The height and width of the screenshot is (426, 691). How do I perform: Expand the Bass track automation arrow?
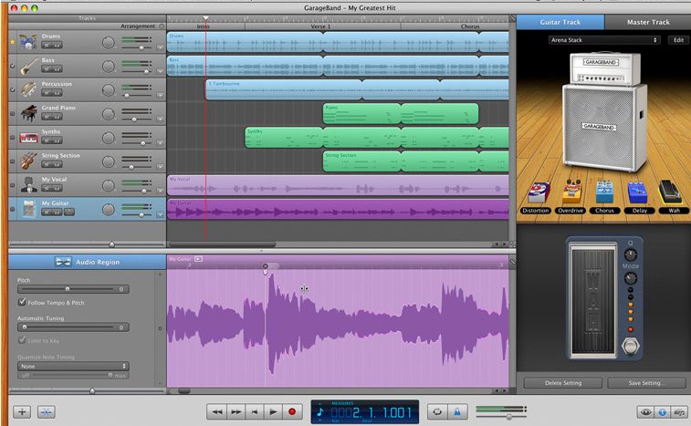(x=160, y=71)
